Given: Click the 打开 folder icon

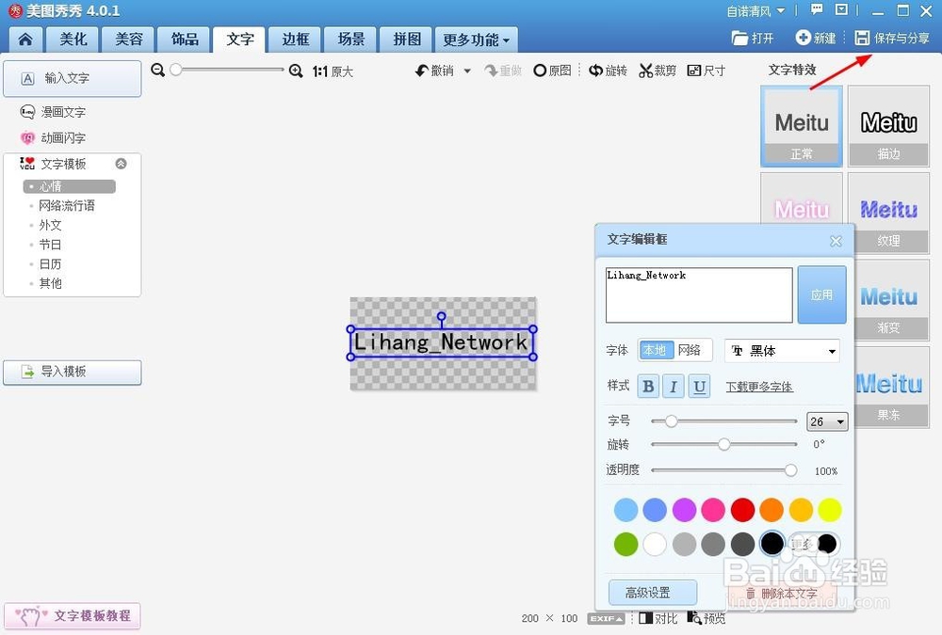Looking at the screenshot, I should 739,38.
